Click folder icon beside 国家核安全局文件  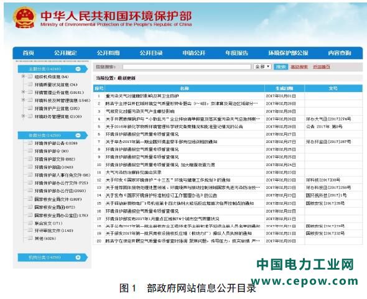30,199
